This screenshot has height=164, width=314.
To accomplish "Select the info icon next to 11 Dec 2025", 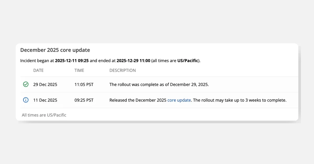I will (x=25, y=100).
